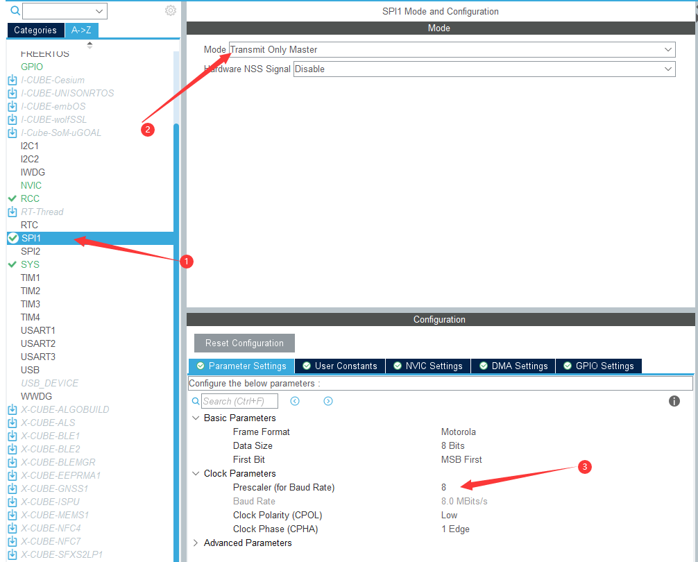Click the Reset Configuration button

click(244, 343)
